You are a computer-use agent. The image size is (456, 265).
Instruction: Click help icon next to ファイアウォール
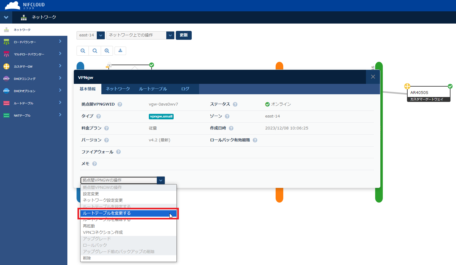(119, 152)
